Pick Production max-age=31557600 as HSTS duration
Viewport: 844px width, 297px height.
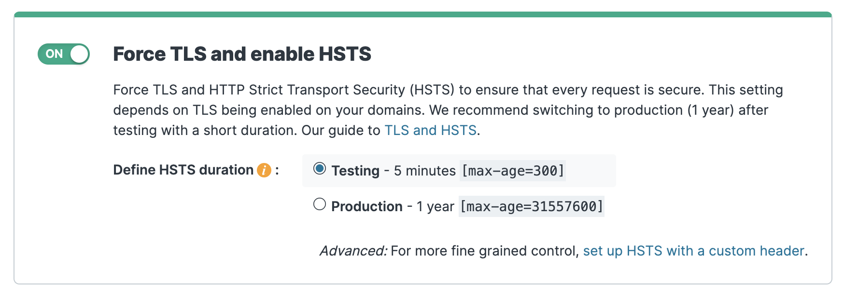pos(319,205)
